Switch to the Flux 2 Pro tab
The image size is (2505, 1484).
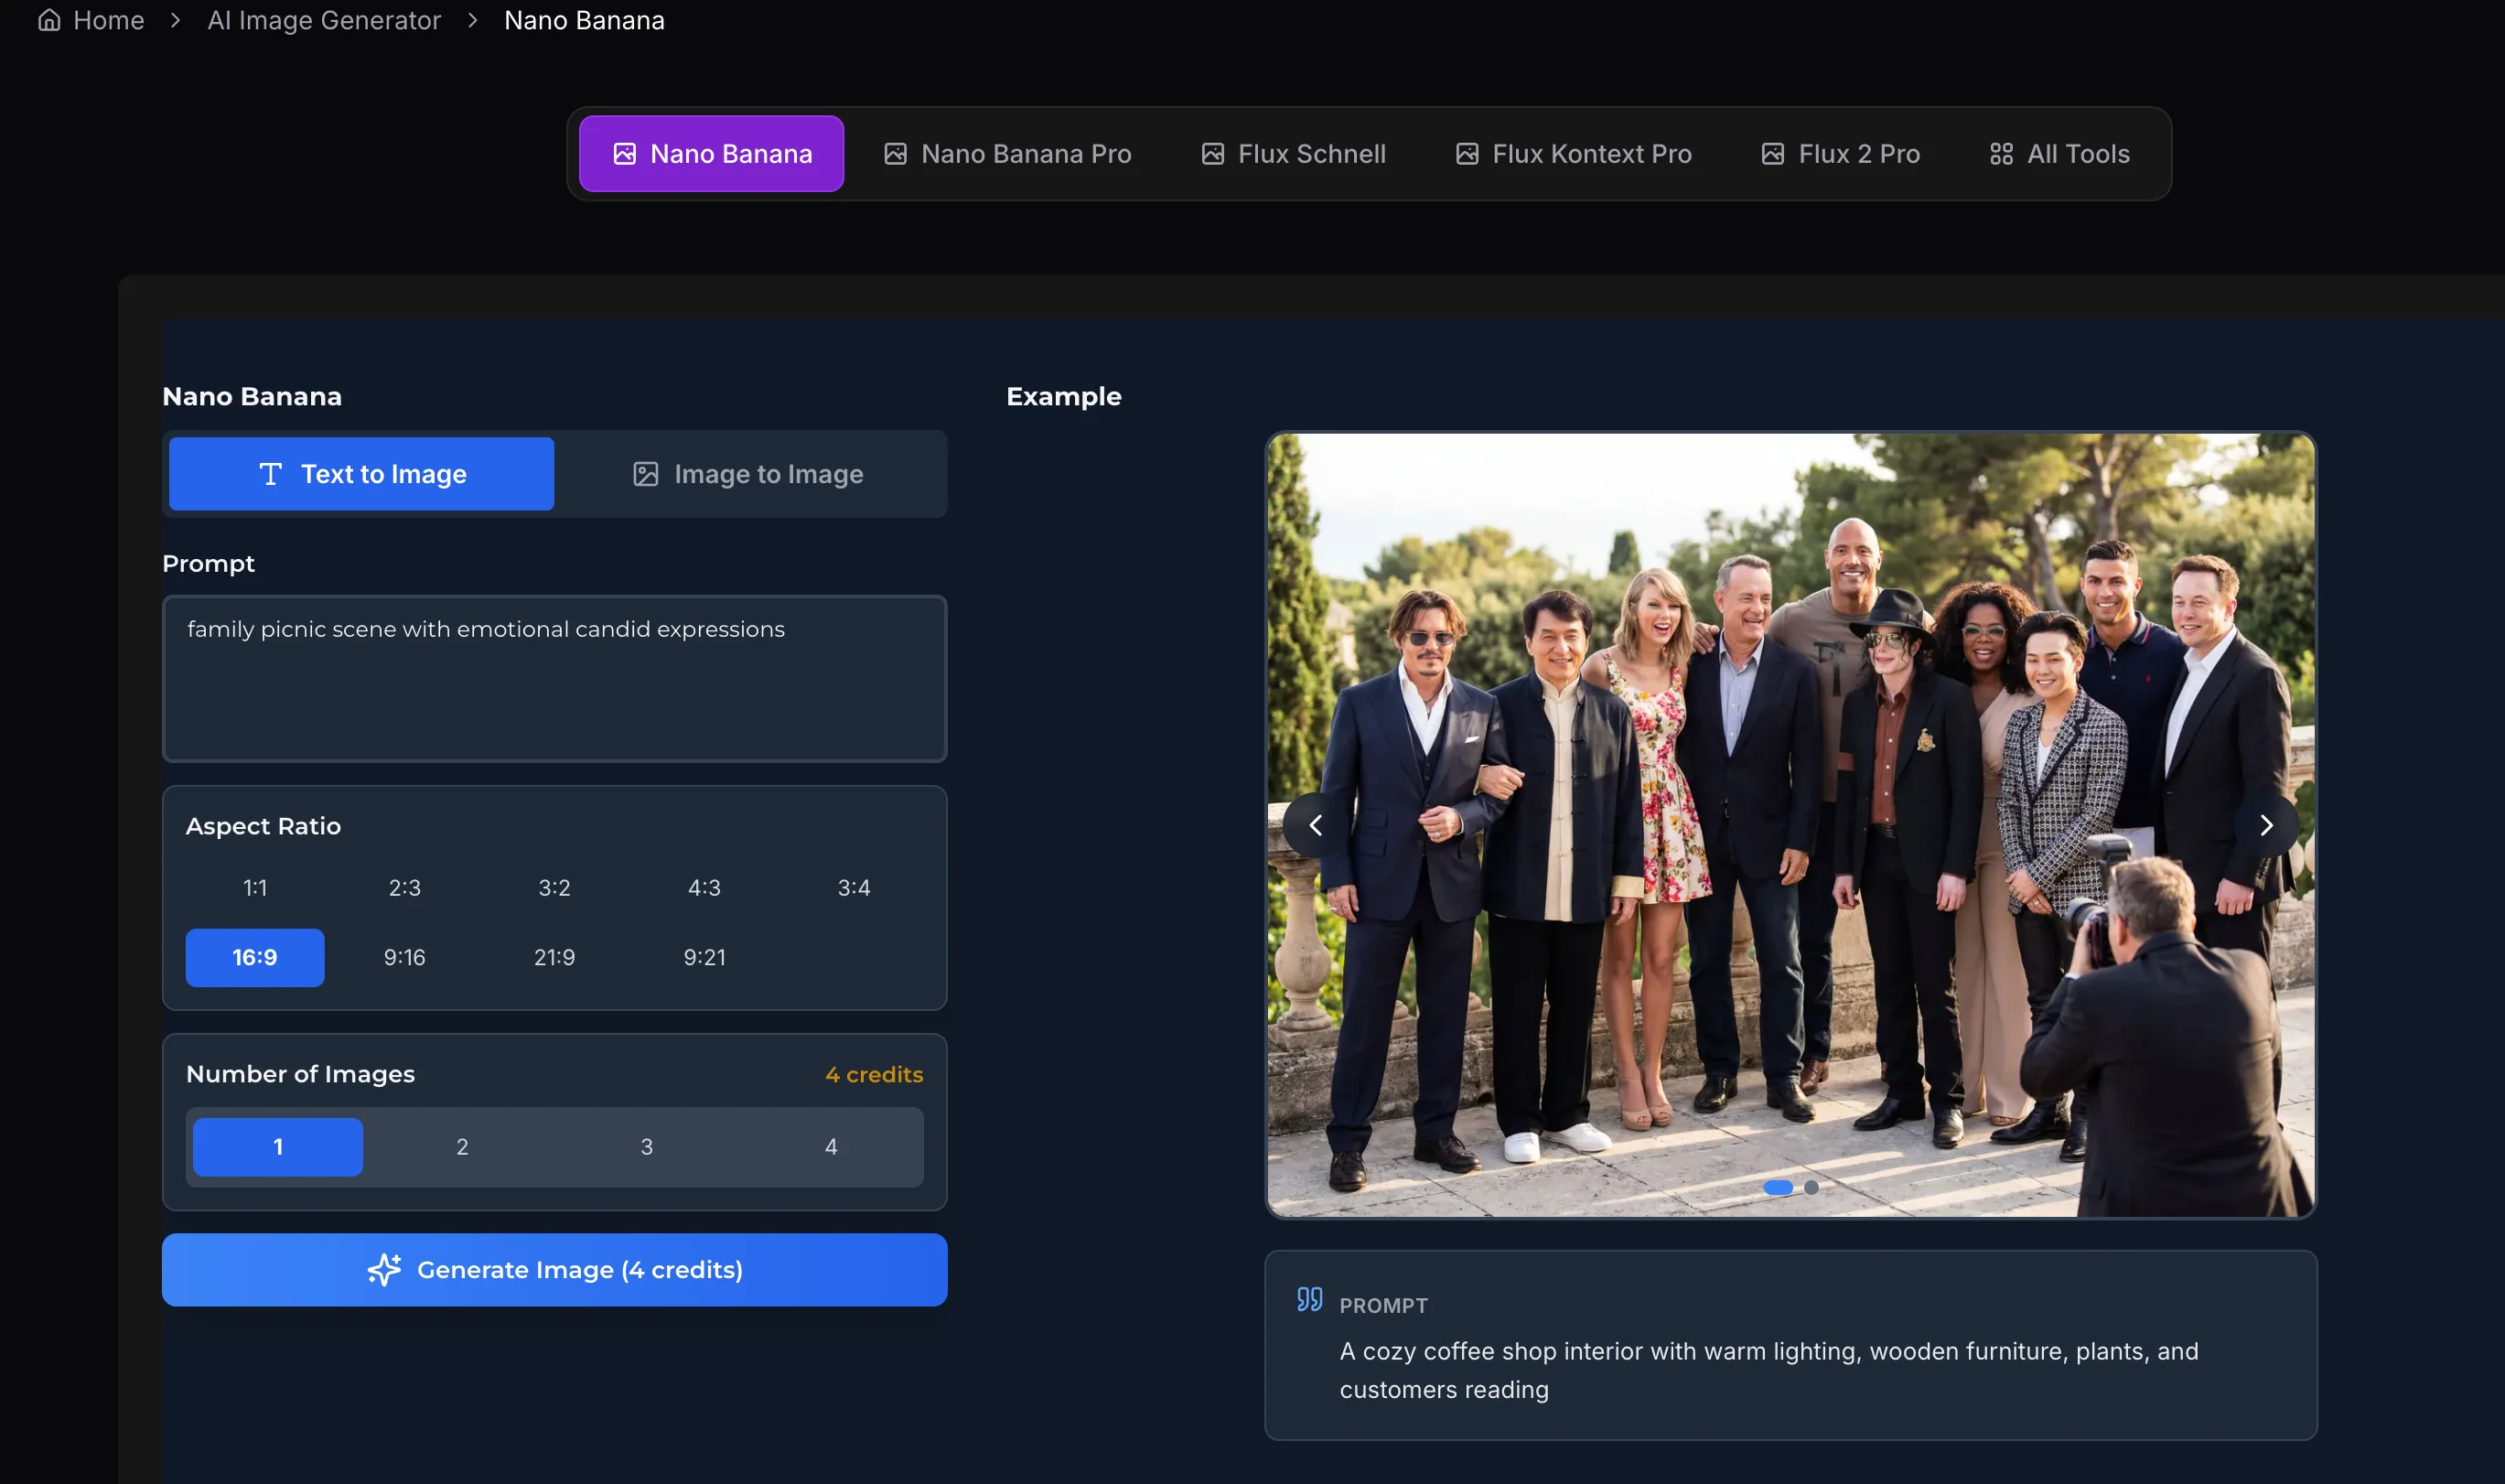click(x=1840, y=154)
